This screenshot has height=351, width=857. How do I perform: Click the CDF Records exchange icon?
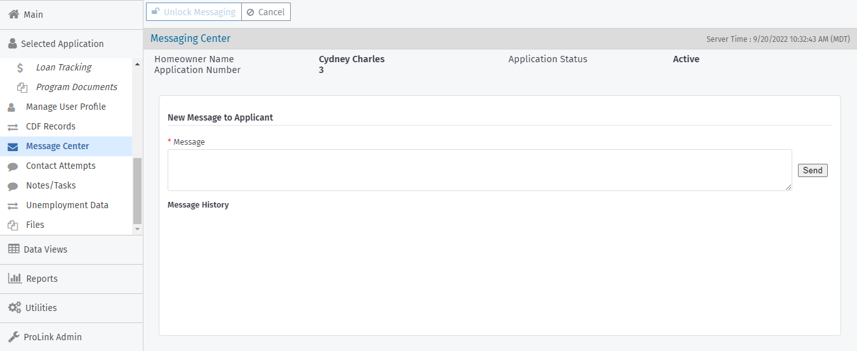click(x=13, y=127)
